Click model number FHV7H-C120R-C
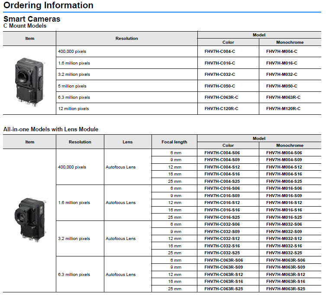 click(x=221, y=109)
